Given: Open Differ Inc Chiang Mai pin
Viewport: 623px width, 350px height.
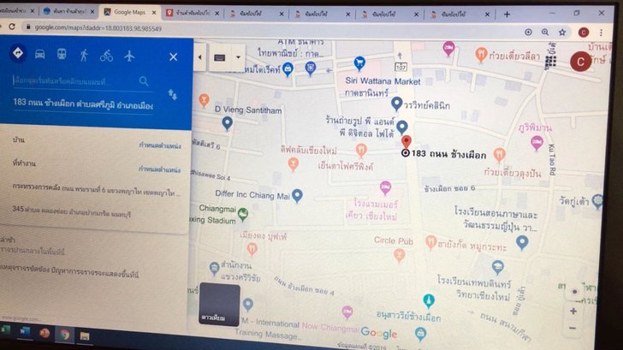Looking at the screenshot, I should coord(297,195).
